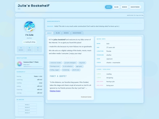Click the blinkie 4 placeholder
This screenshot has height=119, width=159.
point(27,113)
